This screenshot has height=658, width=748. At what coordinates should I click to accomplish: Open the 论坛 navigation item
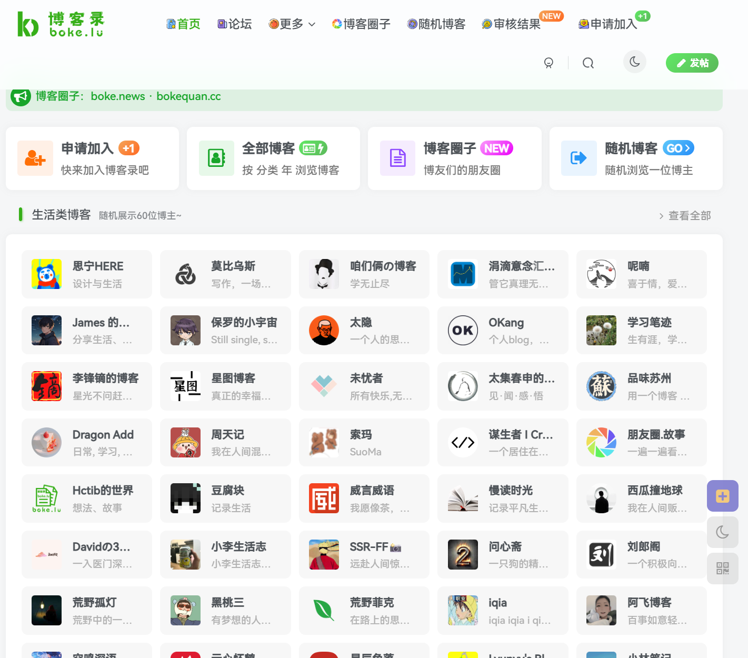[235, 24]
